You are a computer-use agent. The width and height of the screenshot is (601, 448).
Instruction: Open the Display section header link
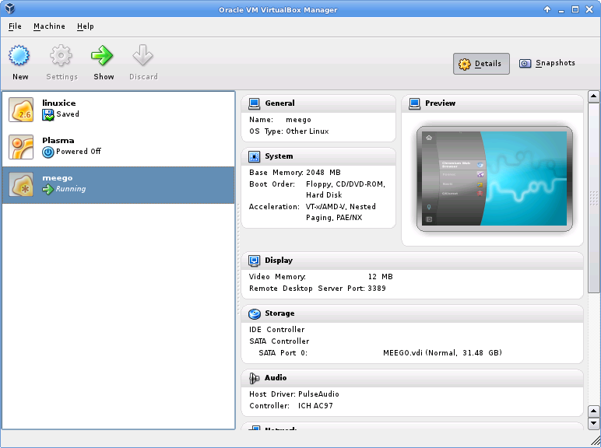point(279,261)
